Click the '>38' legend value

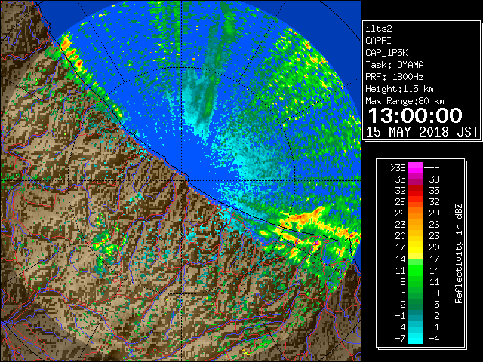pyautogui.click(x=398, y=168)
